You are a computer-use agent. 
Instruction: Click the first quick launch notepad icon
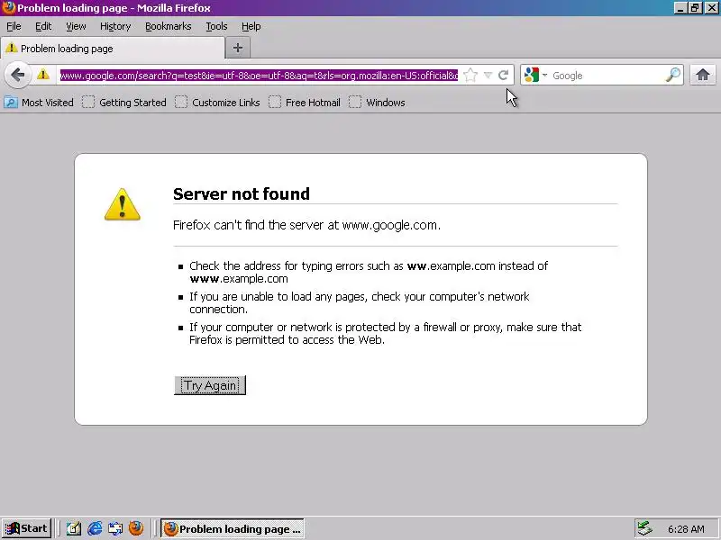74,528
